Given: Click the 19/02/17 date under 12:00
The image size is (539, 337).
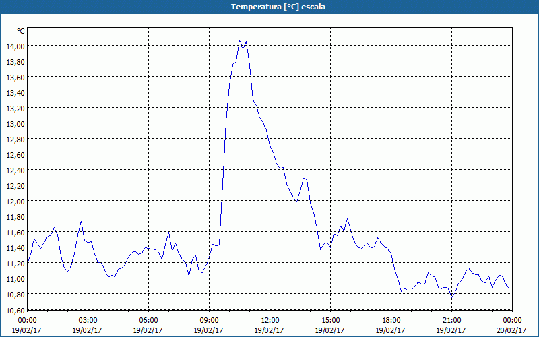Looking at the screenshot, I should (269, 330).
